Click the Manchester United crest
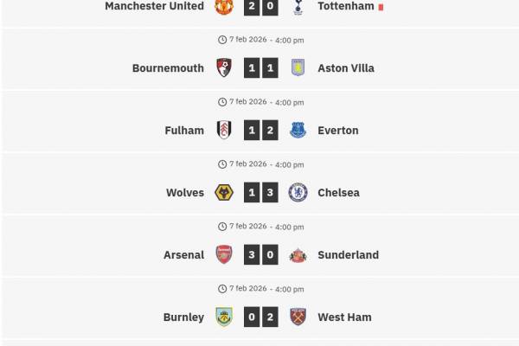 tap(223, 6)
